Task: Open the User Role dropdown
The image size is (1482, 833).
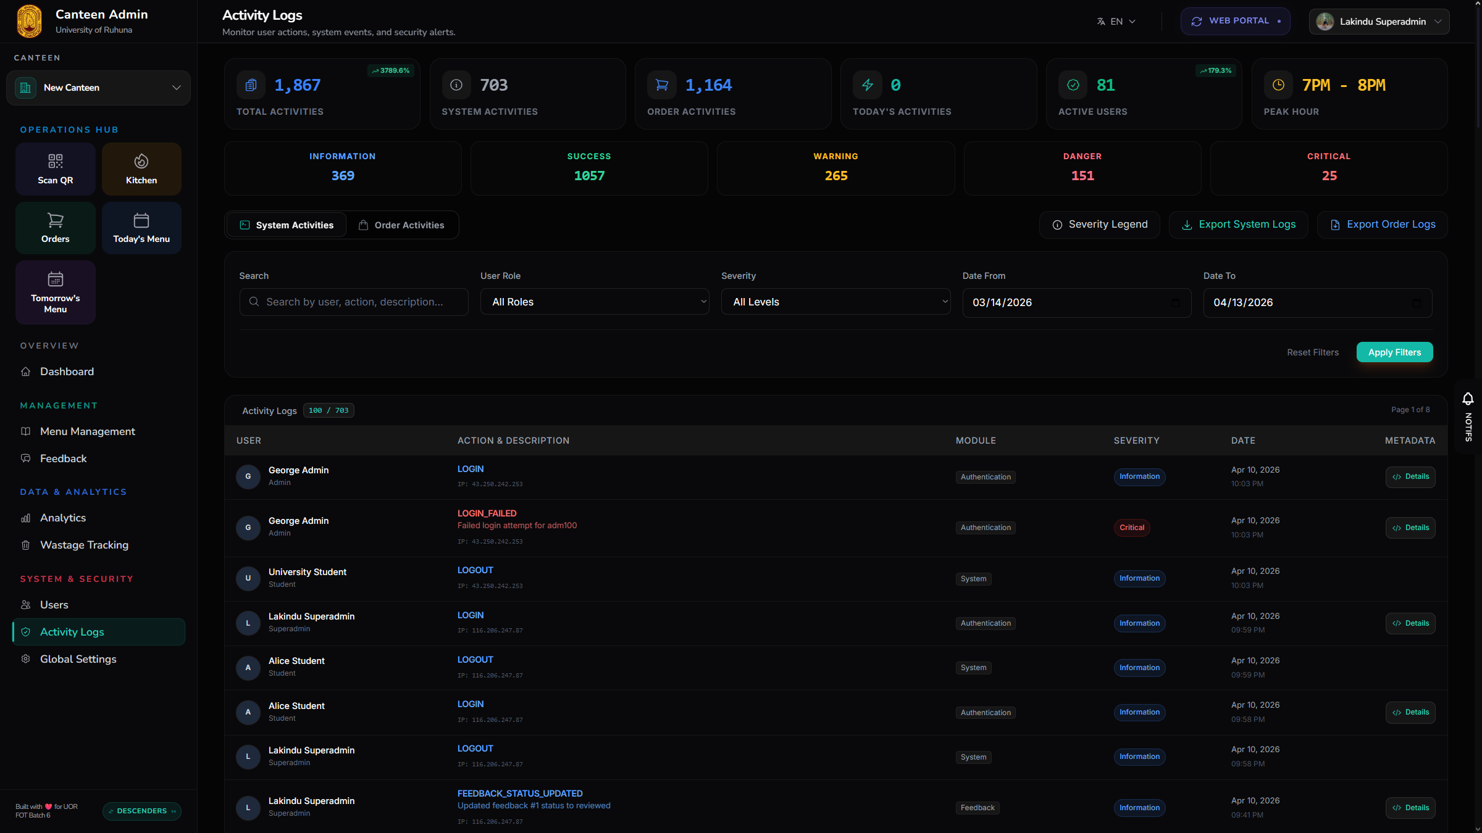Action: 595,302
